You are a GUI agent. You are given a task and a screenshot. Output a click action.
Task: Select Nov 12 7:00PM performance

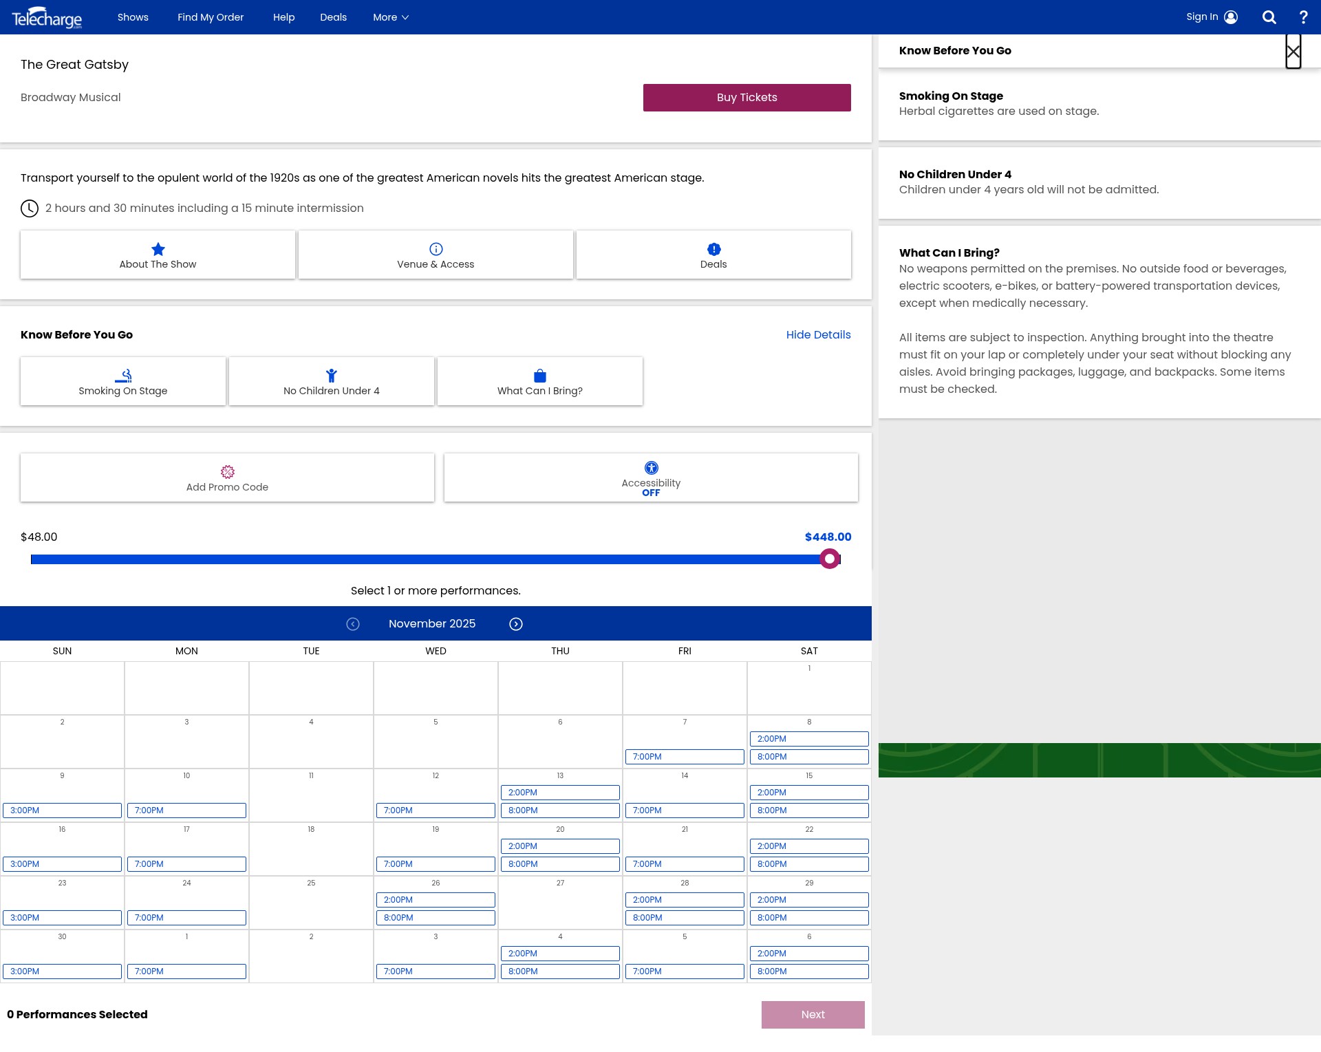436,811
